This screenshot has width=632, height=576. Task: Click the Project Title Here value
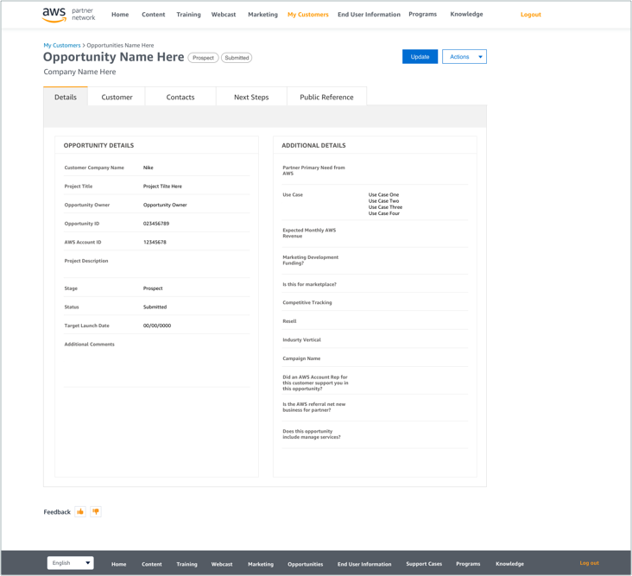click(x=162, y=187)
